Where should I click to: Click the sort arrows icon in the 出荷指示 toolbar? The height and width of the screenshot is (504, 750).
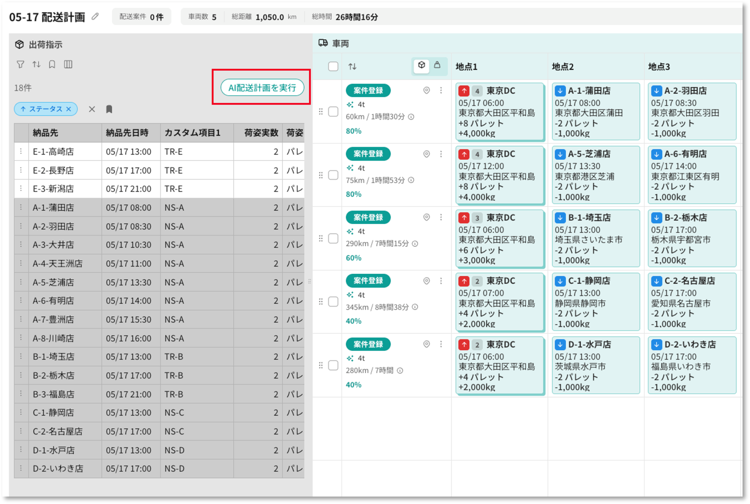point(36,64)
